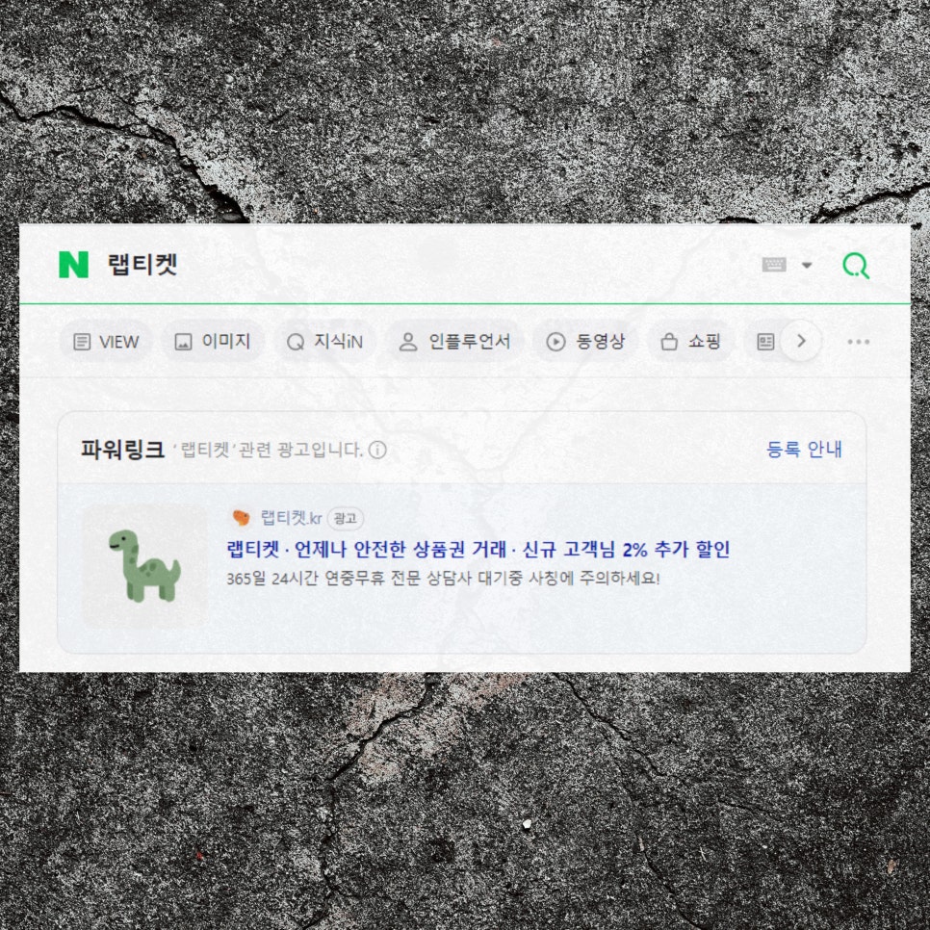Open the on-screen keyboard icon

(774, 265)
